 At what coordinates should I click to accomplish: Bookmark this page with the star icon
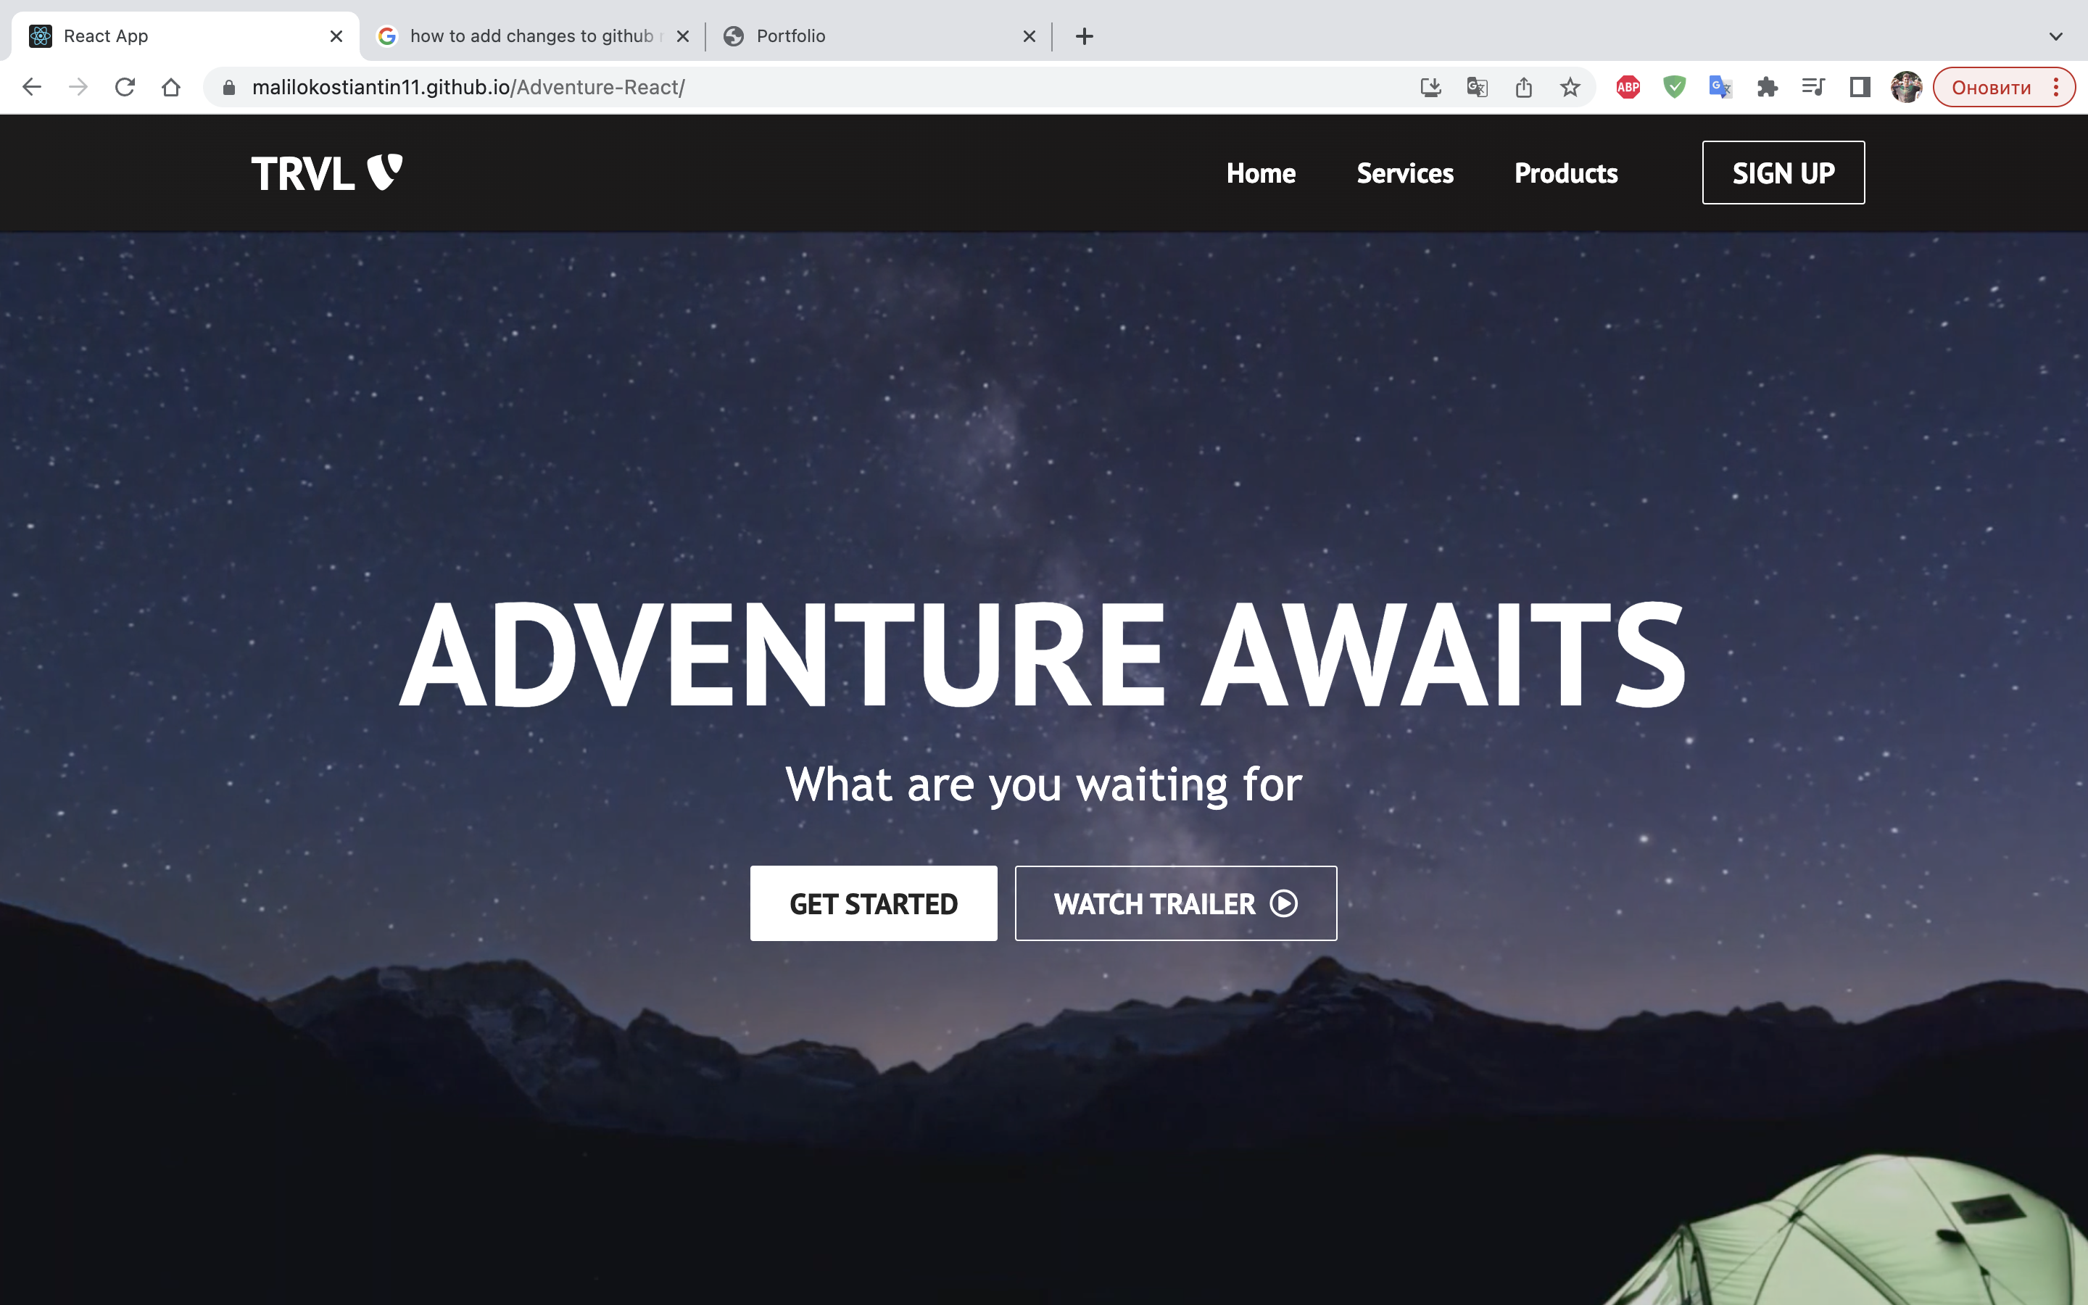[x=1570, y=87]
